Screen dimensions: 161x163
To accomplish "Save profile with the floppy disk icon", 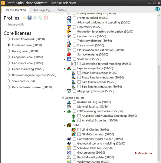I will click(29, 18).
